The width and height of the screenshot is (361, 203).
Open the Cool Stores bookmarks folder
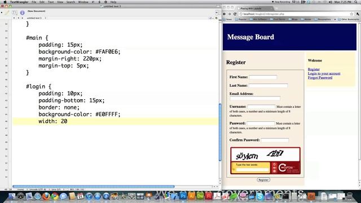278,19
